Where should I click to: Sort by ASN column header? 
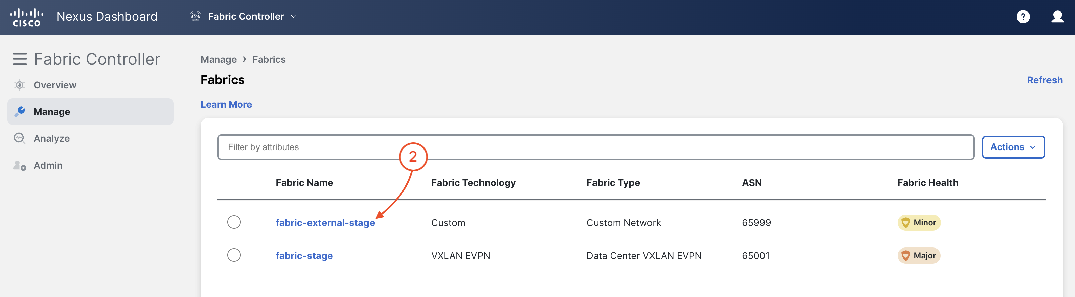click(x=751, y=183)
